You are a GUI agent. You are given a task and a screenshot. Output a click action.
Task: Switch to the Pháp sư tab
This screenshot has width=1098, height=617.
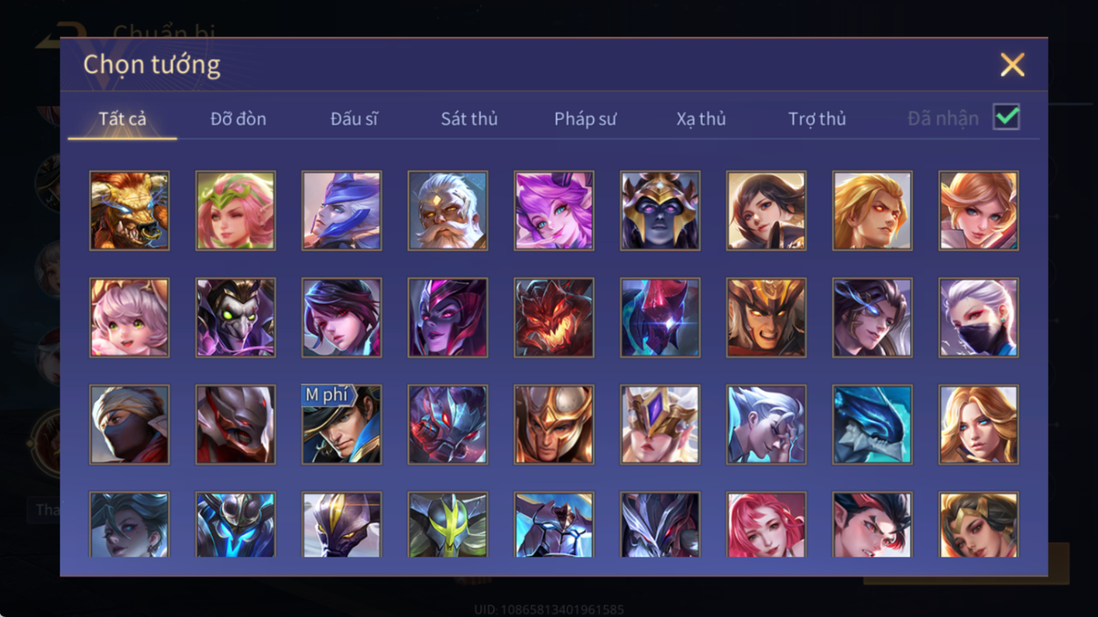coord(585,118)
